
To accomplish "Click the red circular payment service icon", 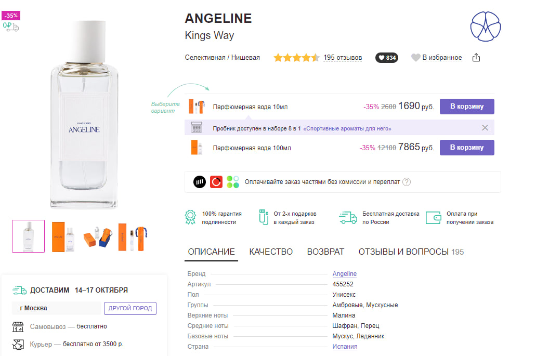I will click(x=216, y=182).
